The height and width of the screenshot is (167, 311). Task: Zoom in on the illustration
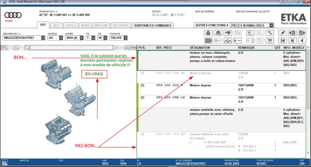coord(5,48)
